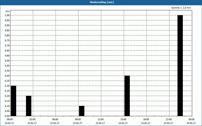Image resolution: width=202 pixels, height=126 pixels.
Task: Select the 0,85 y-axis value
Action: tap(7, 30)
